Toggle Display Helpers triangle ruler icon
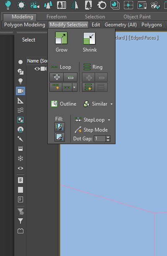This screenshot has height=256, width=167. [x=21, y=101]
